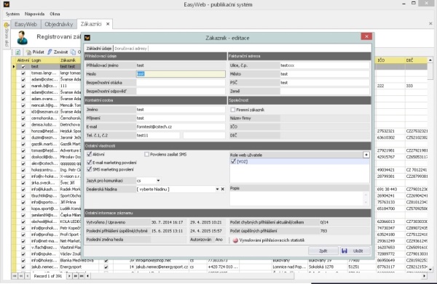This screenshot has height=284, width=437.
Task: Check the Firemní zákazník checkbox
Action: pos(233,110)
